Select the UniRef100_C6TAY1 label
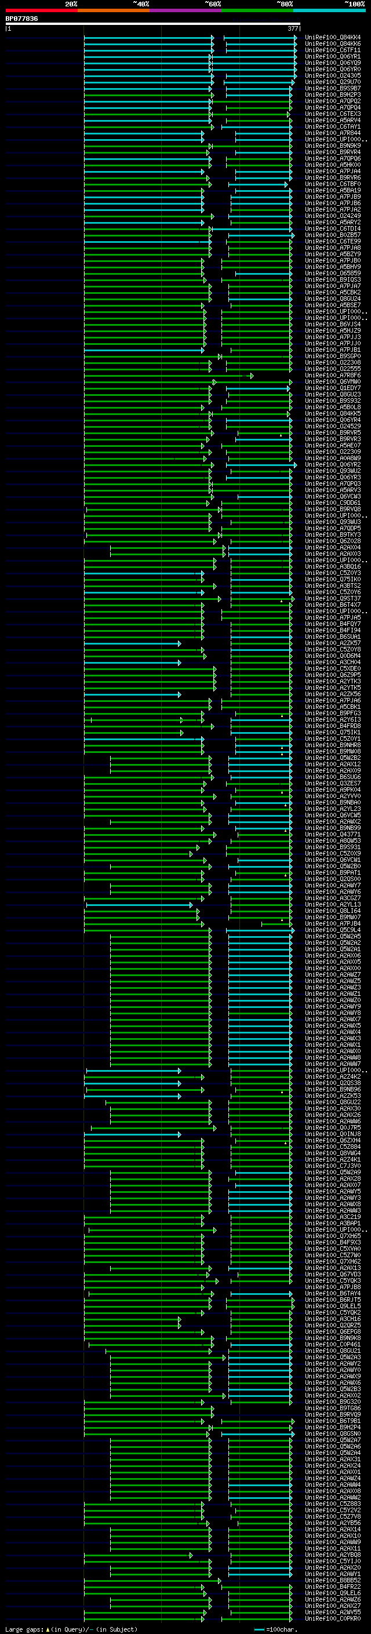The width and height of the screenshot is (371, 1634). (x=333, y=127)
